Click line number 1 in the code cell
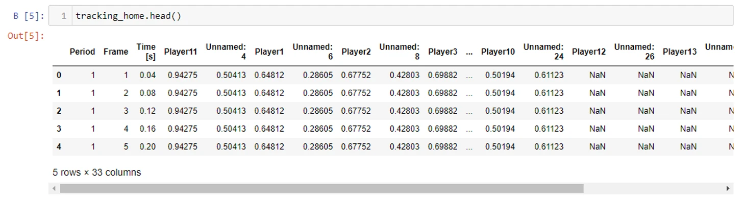Screen dimensions: 745x199 click(64, 16)
